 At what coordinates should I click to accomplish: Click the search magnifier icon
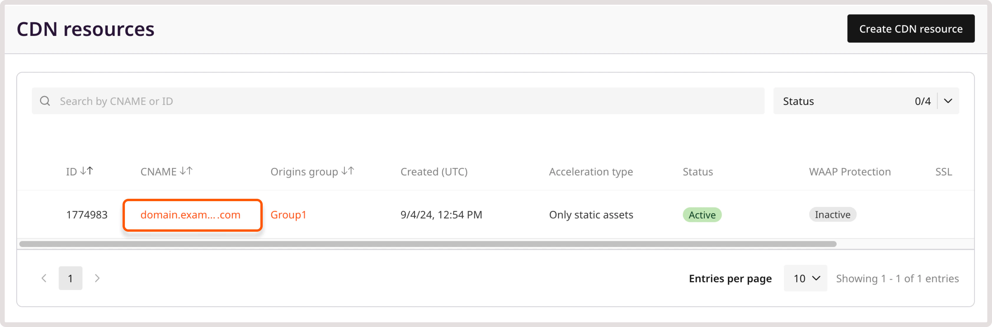click(x=45, y=101)
